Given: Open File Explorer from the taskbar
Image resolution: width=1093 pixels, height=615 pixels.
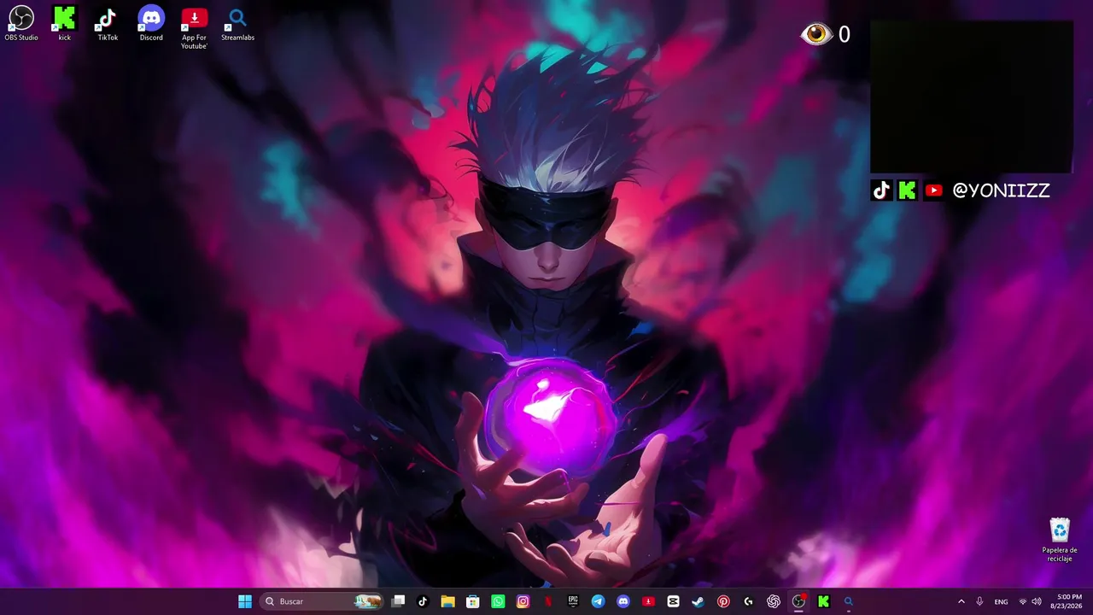Looking at the screenshot, I should (447, 601).
